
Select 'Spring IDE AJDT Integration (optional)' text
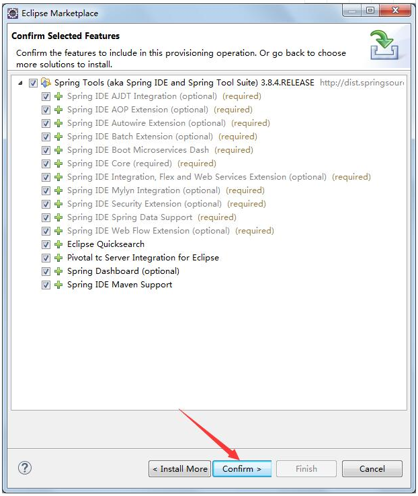[142, 96]
